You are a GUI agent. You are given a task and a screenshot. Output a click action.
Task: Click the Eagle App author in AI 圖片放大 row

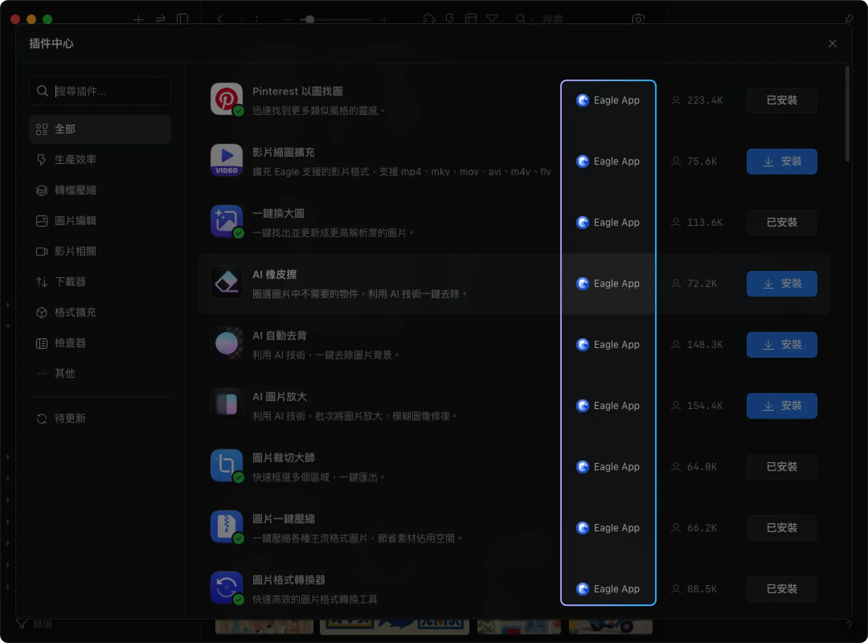(608, 406)
